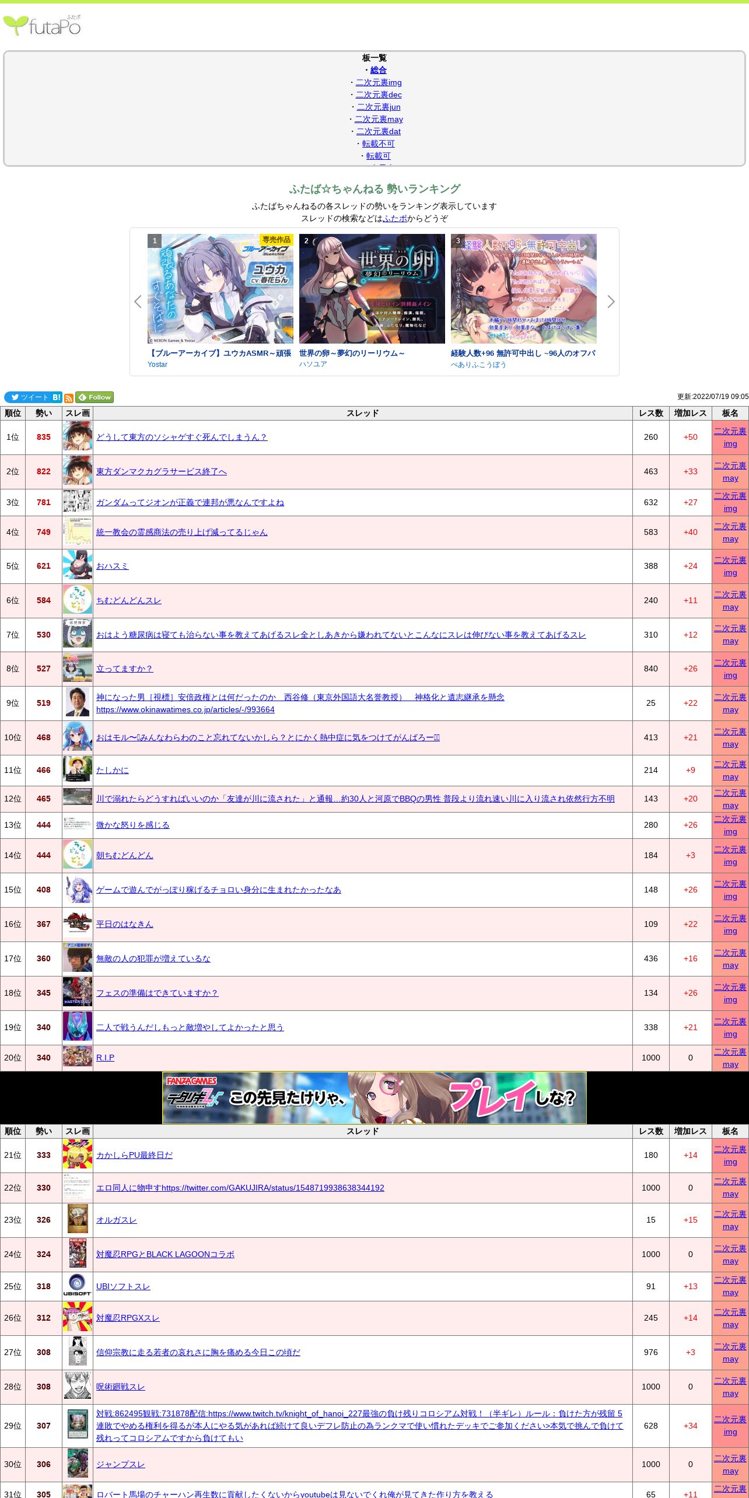This screenshot has width=749, height=1498.
Task: Open thread どうして東方のソシャゲすぐ死んでしまうん？
Action: pos(182,437)
